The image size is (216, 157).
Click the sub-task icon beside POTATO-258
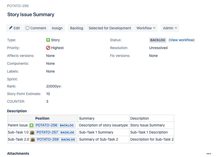click(x=33, y=140)
